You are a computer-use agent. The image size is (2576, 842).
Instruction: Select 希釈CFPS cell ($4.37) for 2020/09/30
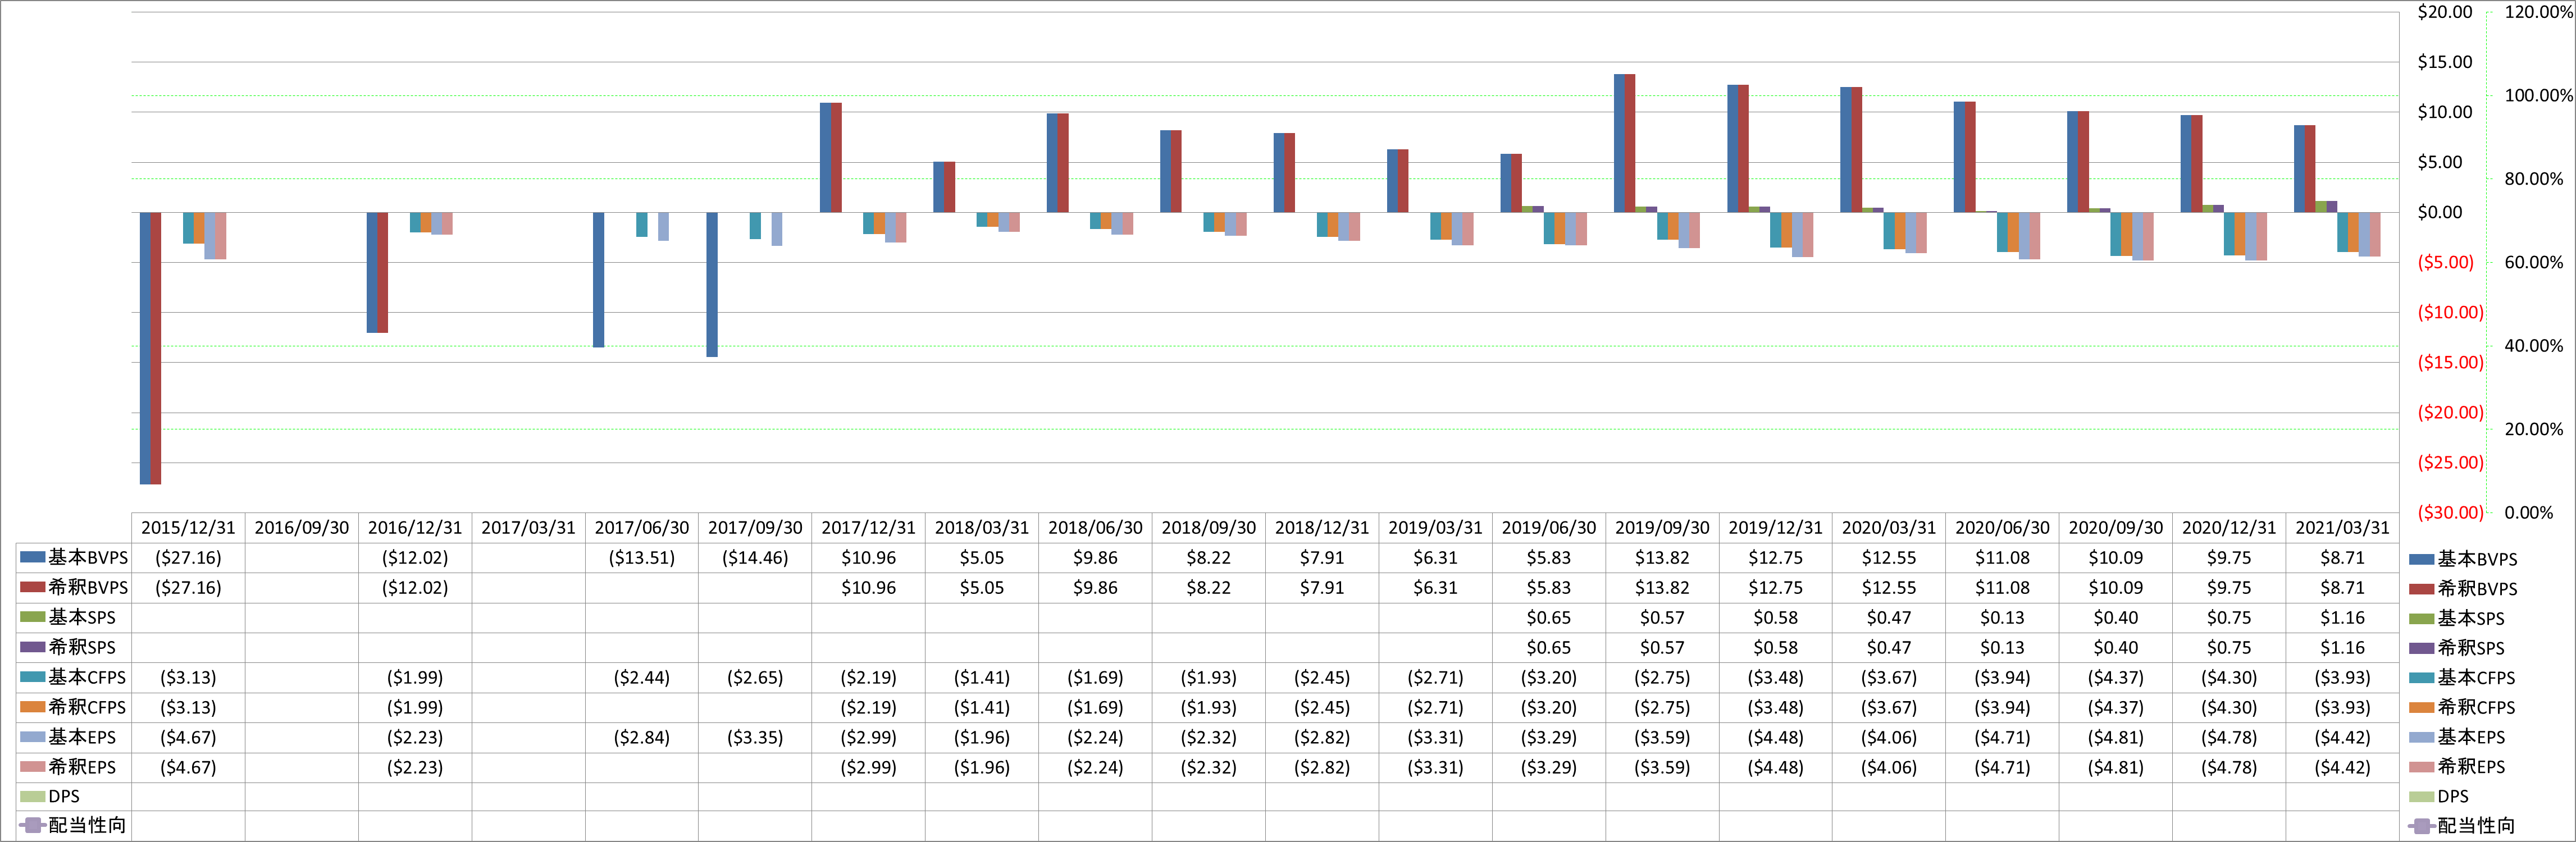[2116, 708]
